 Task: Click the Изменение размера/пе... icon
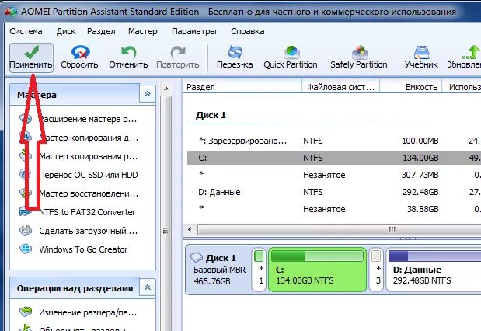pyautogui.click(x=26, y=312)
